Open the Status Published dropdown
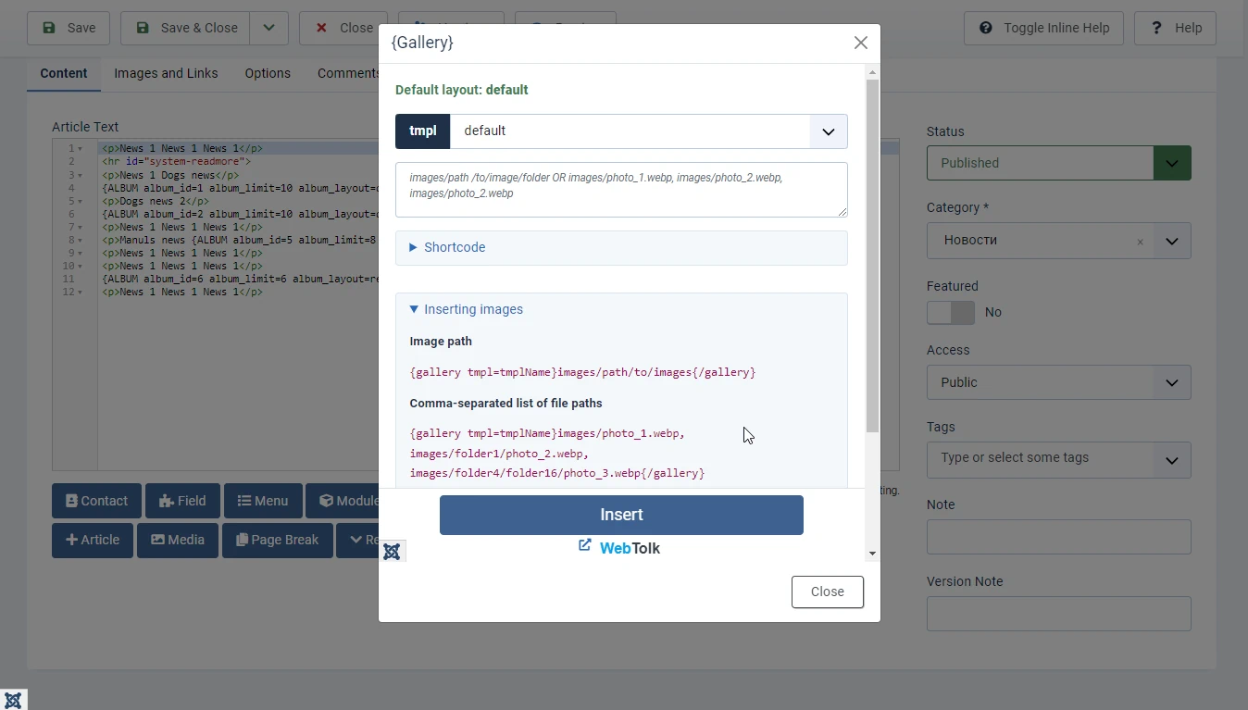The width and height of the screenshot is (1248, 710). tap(1058, 163)
